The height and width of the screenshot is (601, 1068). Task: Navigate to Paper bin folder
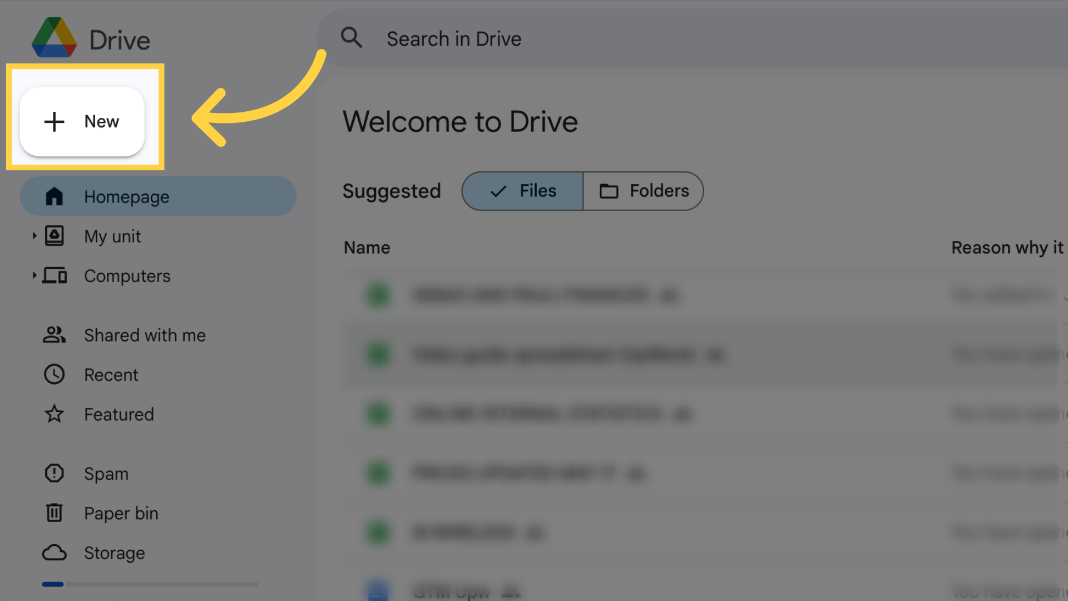(121, 513)
